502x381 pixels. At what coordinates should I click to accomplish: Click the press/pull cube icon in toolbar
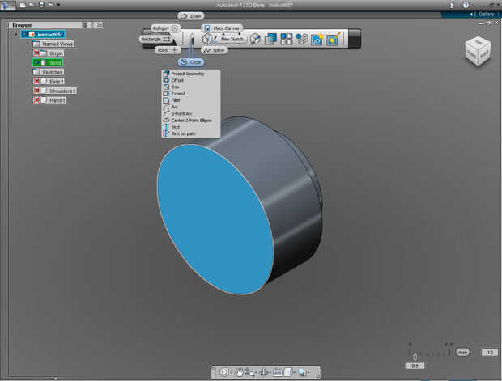255,39
